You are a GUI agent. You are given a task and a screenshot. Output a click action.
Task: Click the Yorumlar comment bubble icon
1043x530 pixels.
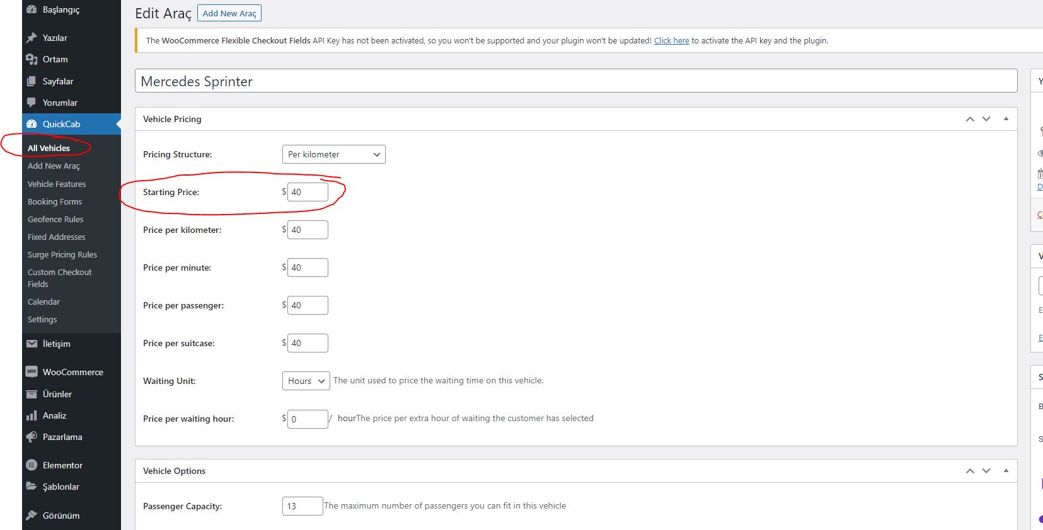[x=32, y=103]
